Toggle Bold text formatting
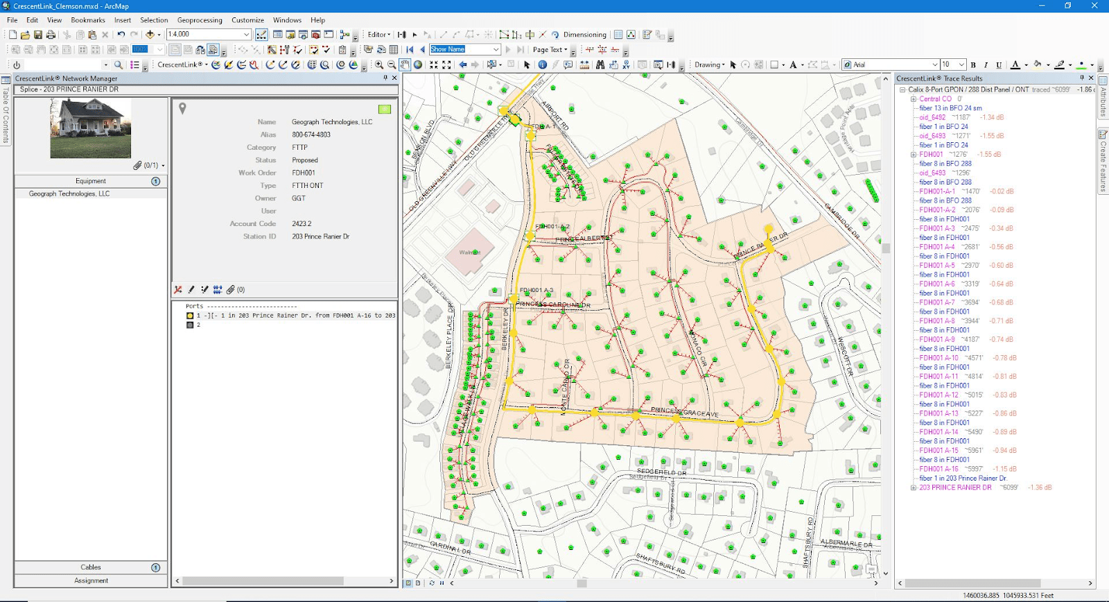 [x=973, y=65]
